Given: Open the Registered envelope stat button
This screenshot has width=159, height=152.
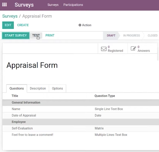Looking at the screenshot, I should [x=112, y=49].
